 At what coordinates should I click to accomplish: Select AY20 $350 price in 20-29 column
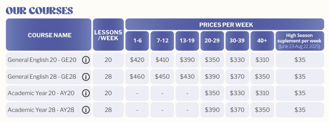[x=212, y=93]
